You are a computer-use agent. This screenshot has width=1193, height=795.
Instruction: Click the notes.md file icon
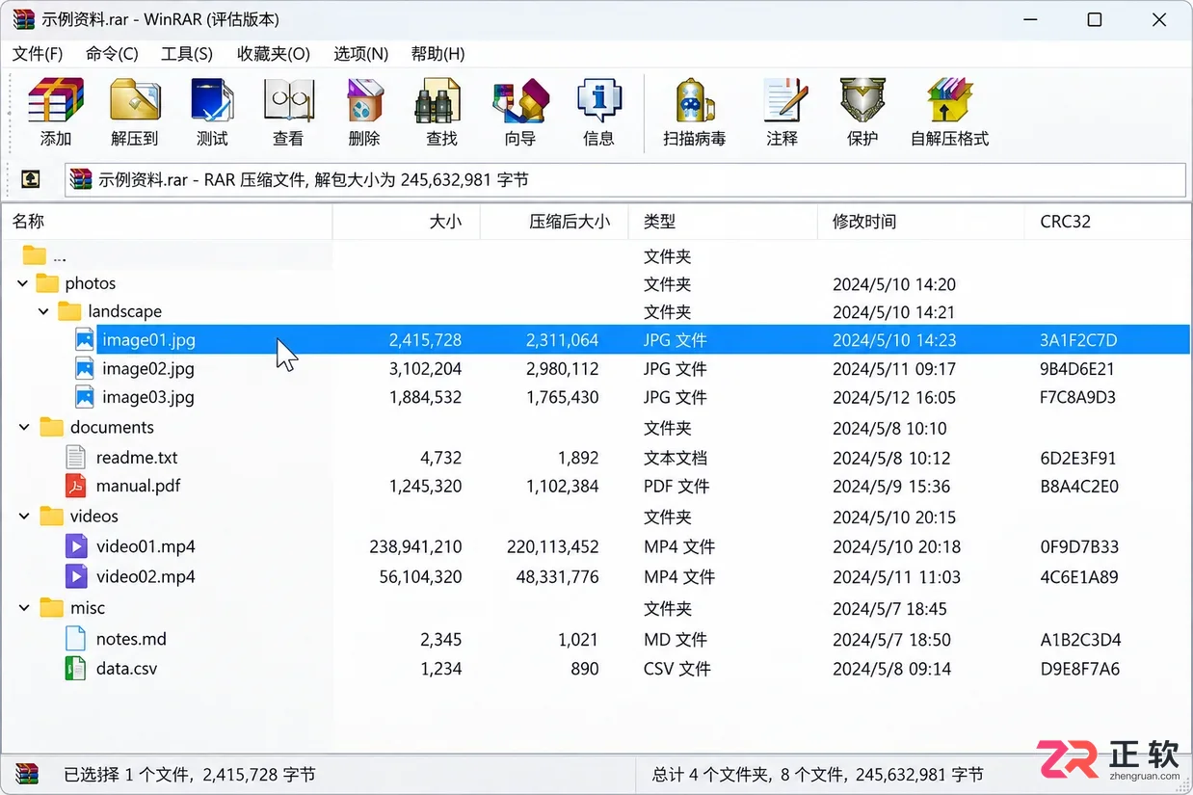(x=76, y=638)
